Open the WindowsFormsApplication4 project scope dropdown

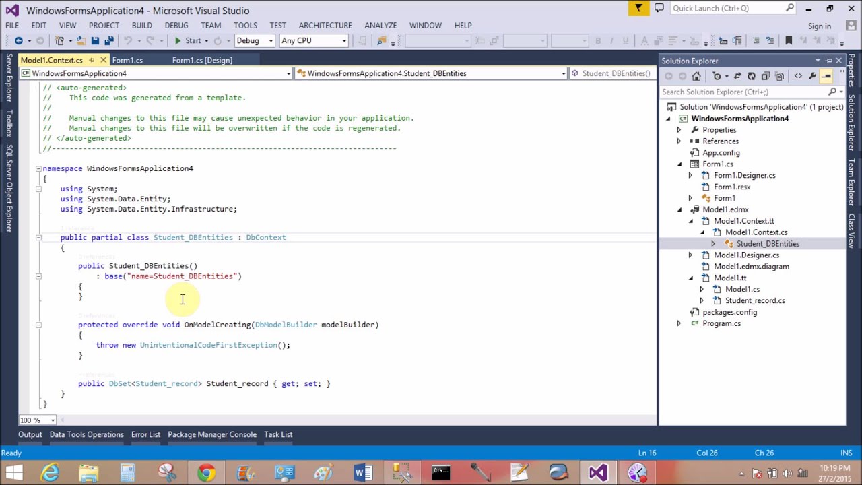pos(156,73)
